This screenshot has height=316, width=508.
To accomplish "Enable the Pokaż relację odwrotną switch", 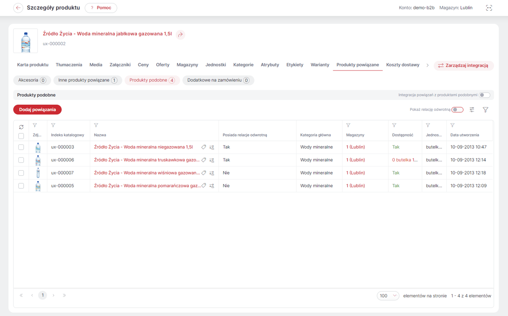I will tap(457, 109).
